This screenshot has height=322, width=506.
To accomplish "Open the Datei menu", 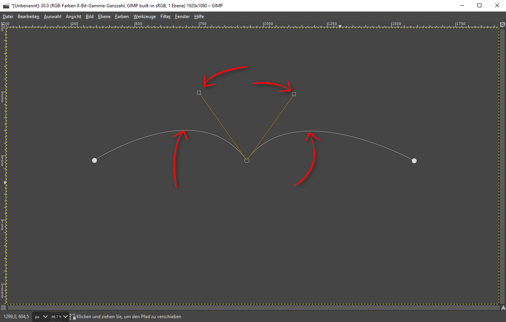I will click(8, 17).
